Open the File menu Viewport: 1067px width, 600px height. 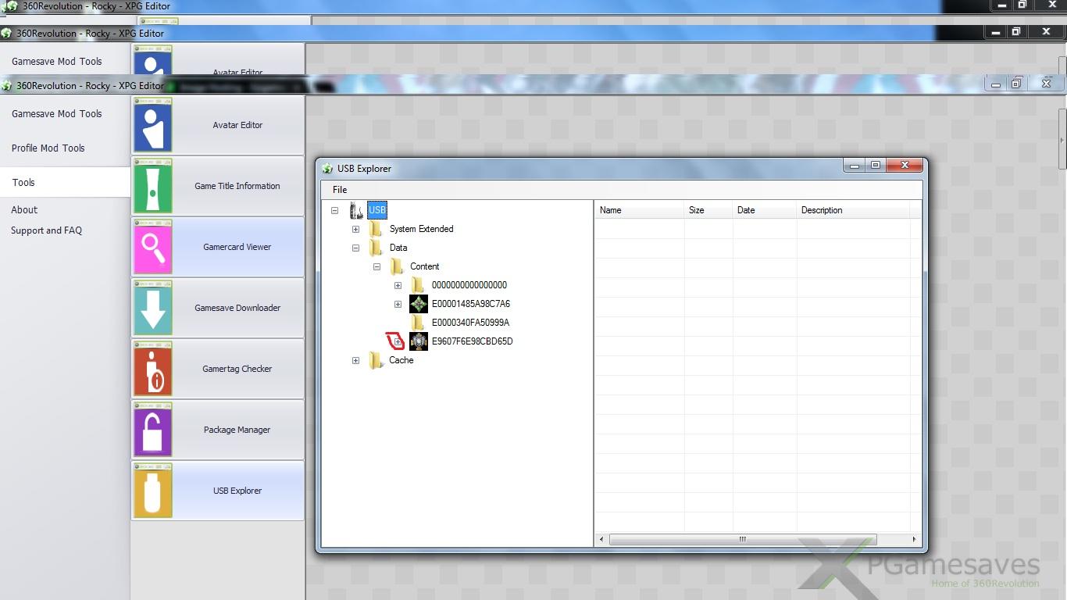pos(340,190)
